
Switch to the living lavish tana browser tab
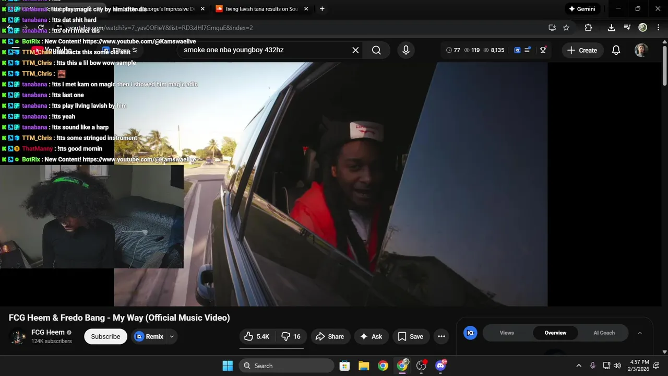click(257, 9)
